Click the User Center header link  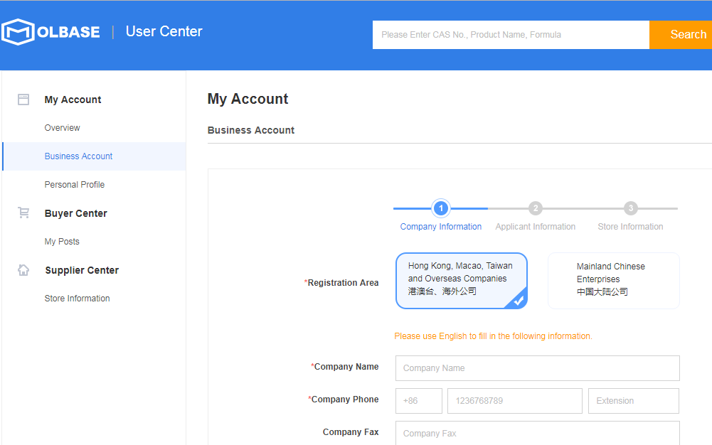[164, 31]
